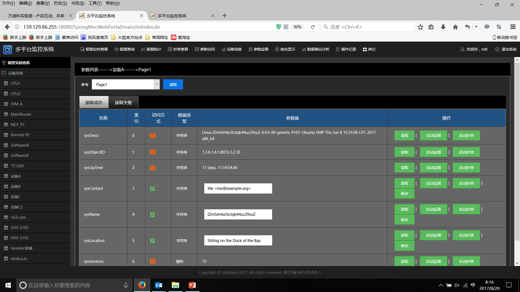Viewport: 520px width, 292px height.
Task: Click 修改 button for sysContact row
Action: pyautogui.click(x=404, y=194)
